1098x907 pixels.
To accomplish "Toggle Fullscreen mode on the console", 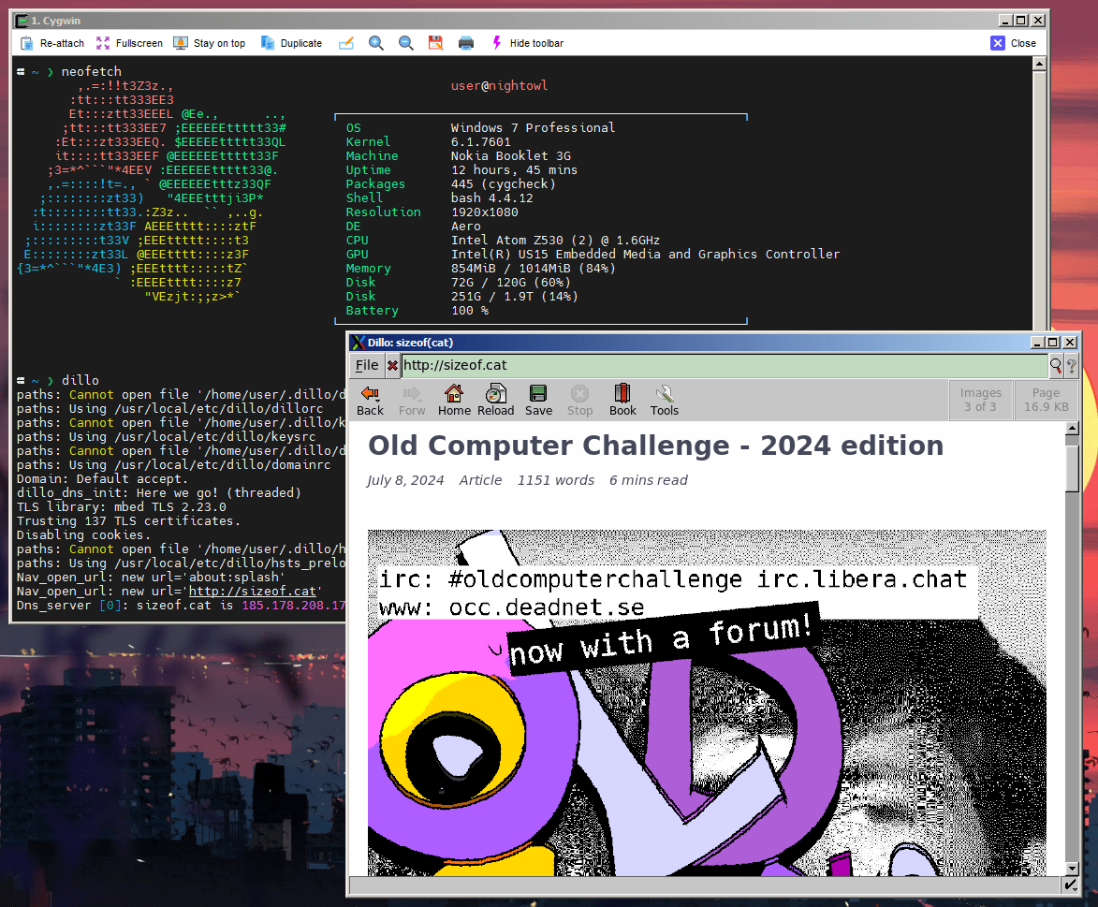I will coord(130,43).
